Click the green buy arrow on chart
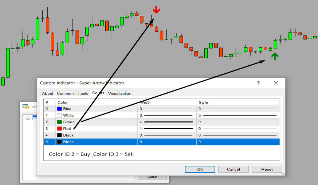 click(x=275, y=56)
